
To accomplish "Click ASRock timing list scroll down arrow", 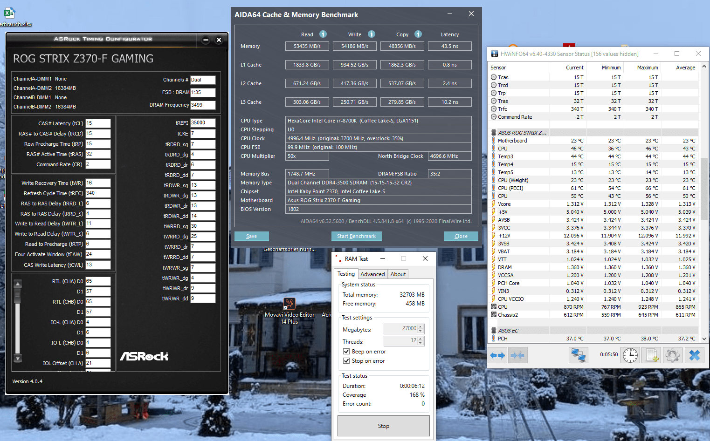I will (18, 358).
